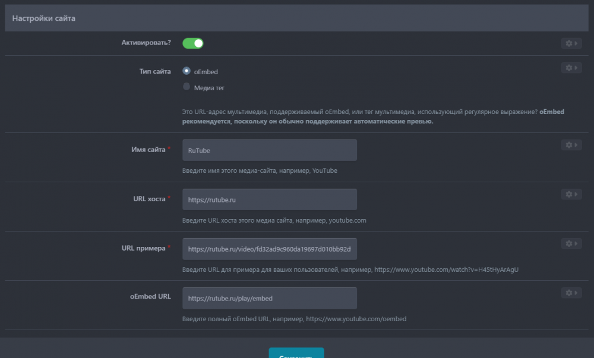Screen dimensions: 594x358
Task: Open gear menu beside Тип сайта
Action: pos(571,68)
